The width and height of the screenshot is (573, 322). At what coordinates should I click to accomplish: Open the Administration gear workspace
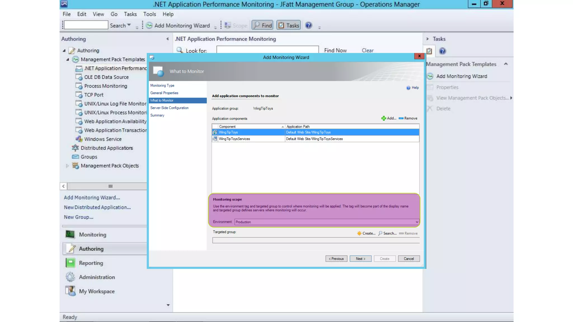[70, 277]
